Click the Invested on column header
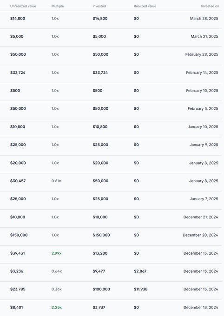Image resolution: width=224 pixels, height=316 pixels. click(x=210, y=6)
